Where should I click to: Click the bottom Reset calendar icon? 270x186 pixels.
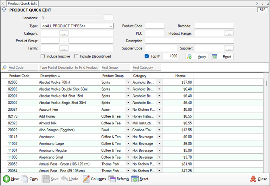pyautogui.click(x=135, y=179)
